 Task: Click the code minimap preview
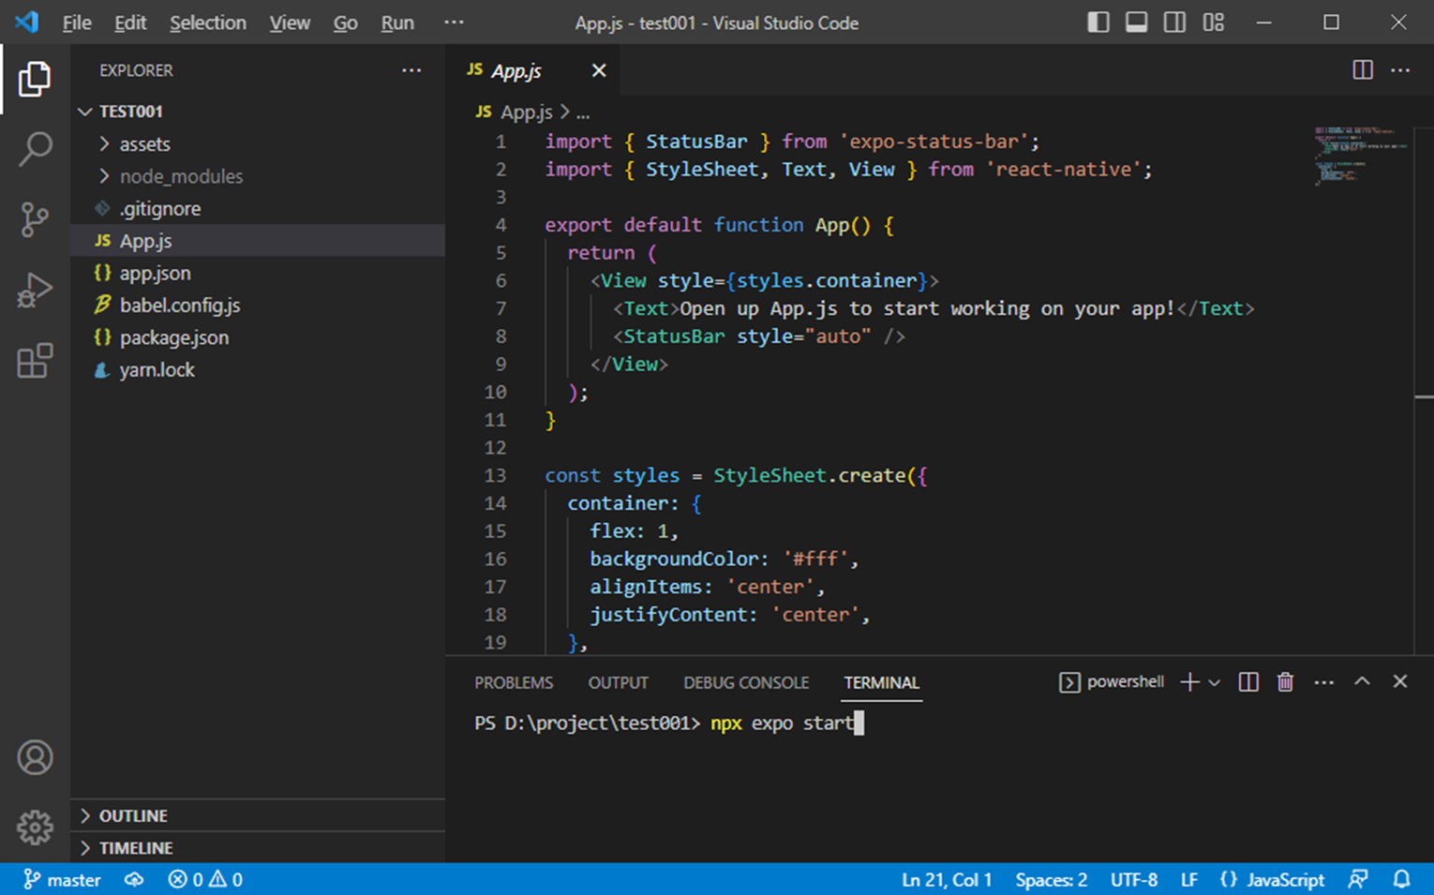(1362, 155)
